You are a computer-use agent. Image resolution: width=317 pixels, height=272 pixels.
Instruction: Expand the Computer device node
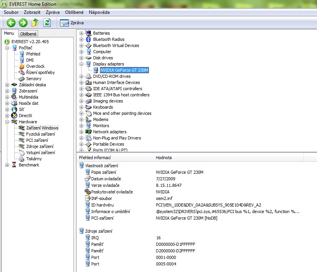pyautogui.click(x=81, y=52)
